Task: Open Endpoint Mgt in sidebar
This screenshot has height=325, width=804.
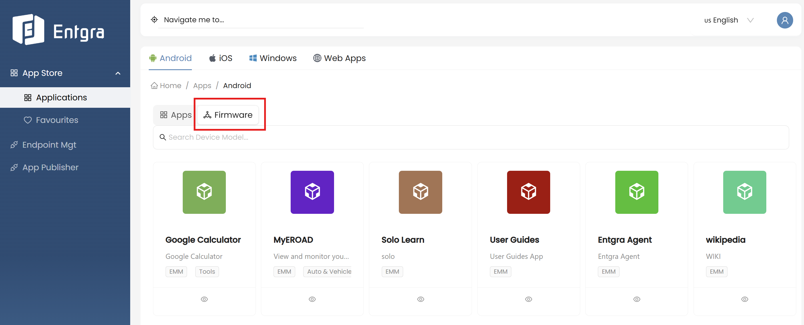Action: point(65,145)
